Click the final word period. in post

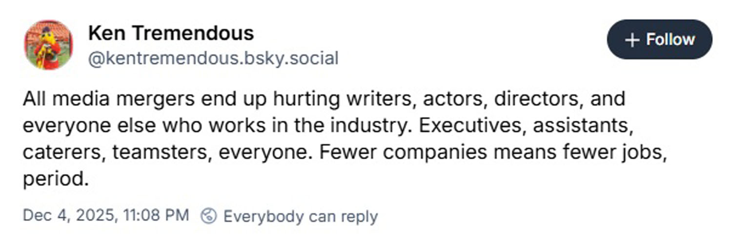click(x=56, y=179)
